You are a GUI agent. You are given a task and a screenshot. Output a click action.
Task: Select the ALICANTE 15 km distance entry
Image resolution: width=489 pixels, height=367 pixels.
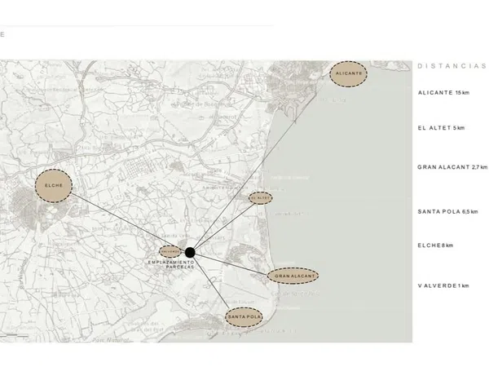pyautogui.click(x=444, y=94)
